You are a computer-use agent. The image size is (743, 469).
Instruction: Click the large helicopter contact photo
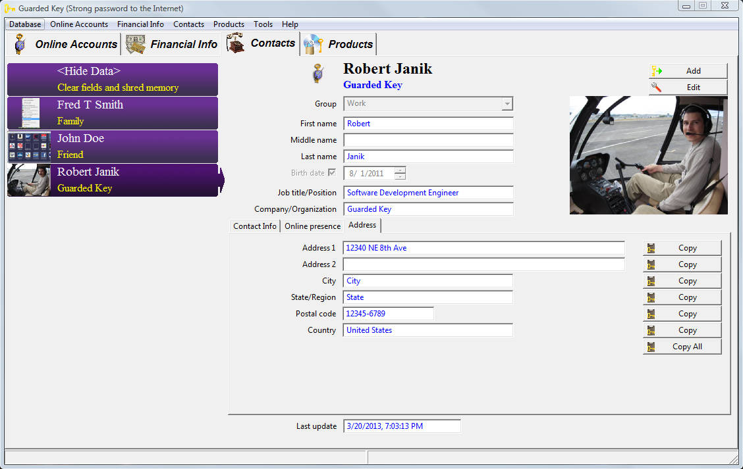[x=648, y=155]
